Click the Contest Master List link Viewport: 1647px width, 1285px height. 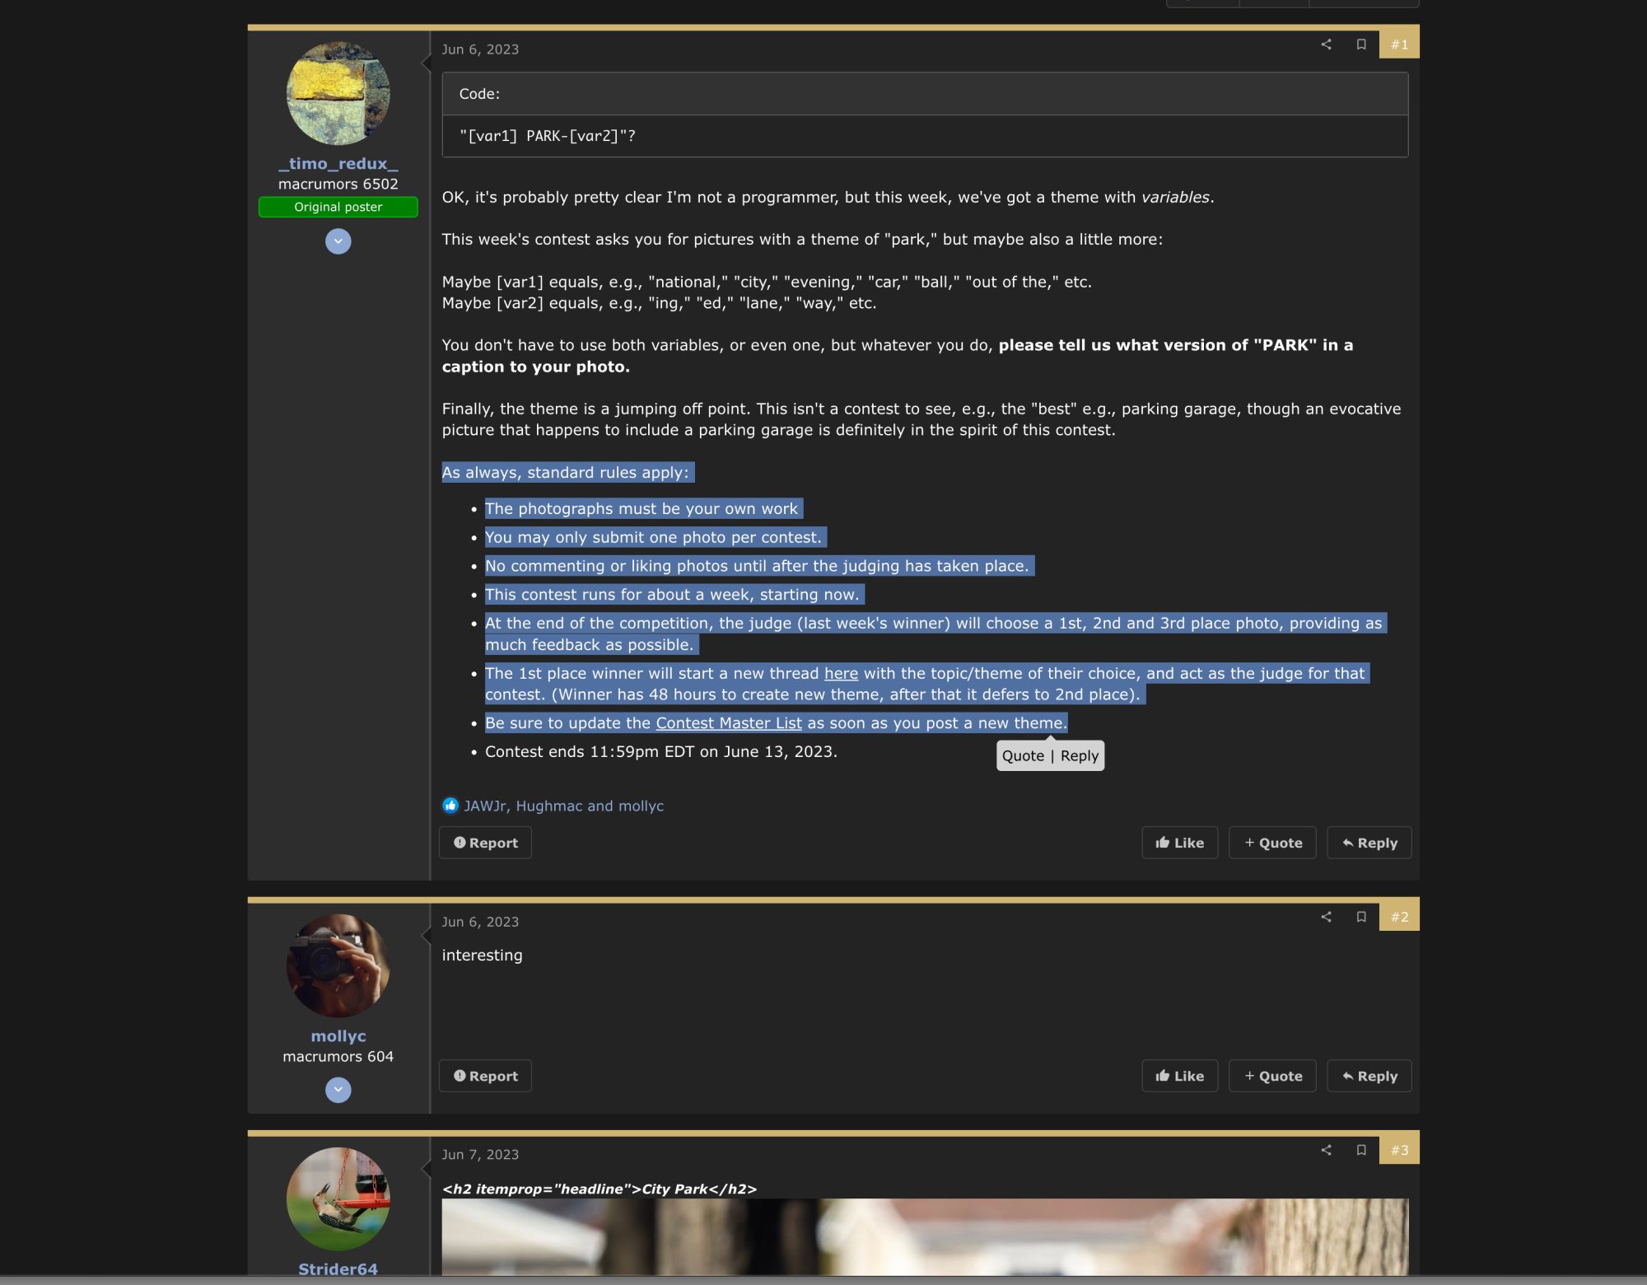pos(729,723)
